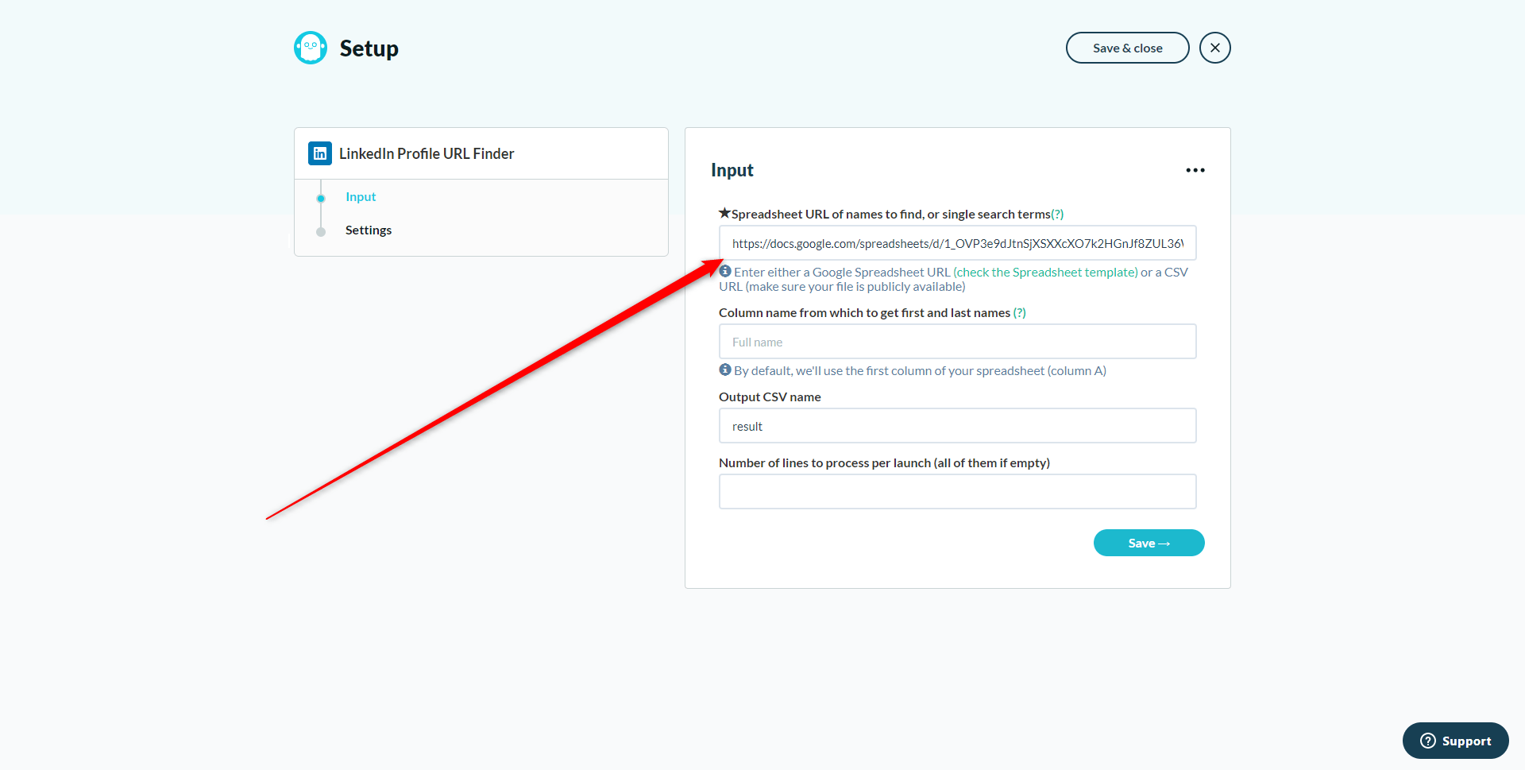Viewport: 1525px width, 770px height.
Task: Select the Settings step in the sidebar
Action: (x=369, y=230)
